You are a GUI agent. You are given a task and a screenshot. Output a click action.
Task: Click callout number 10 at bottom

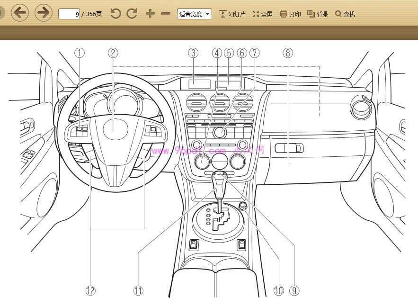coord(279,290)
